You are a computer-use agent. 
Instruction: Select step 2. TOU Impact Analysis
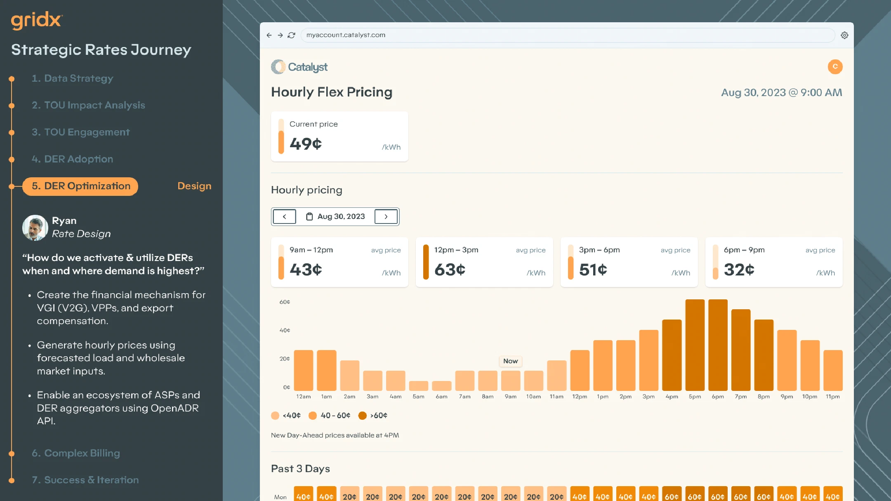pos(88,105)
